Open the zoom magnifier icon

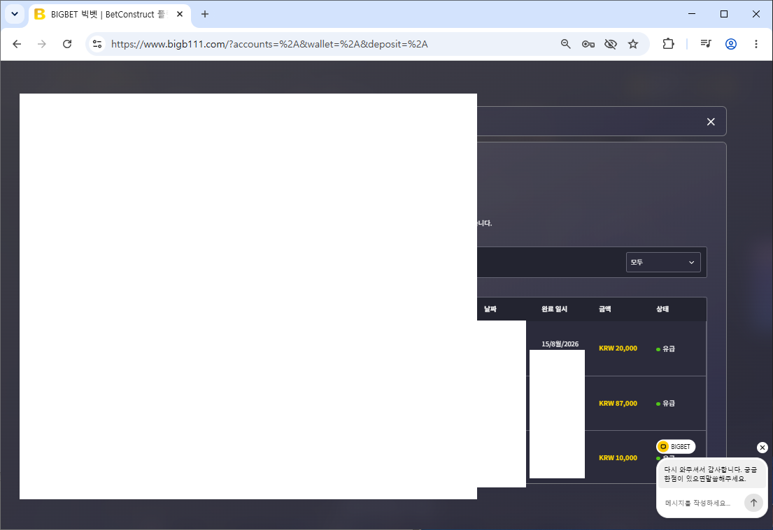click(565, 44)
